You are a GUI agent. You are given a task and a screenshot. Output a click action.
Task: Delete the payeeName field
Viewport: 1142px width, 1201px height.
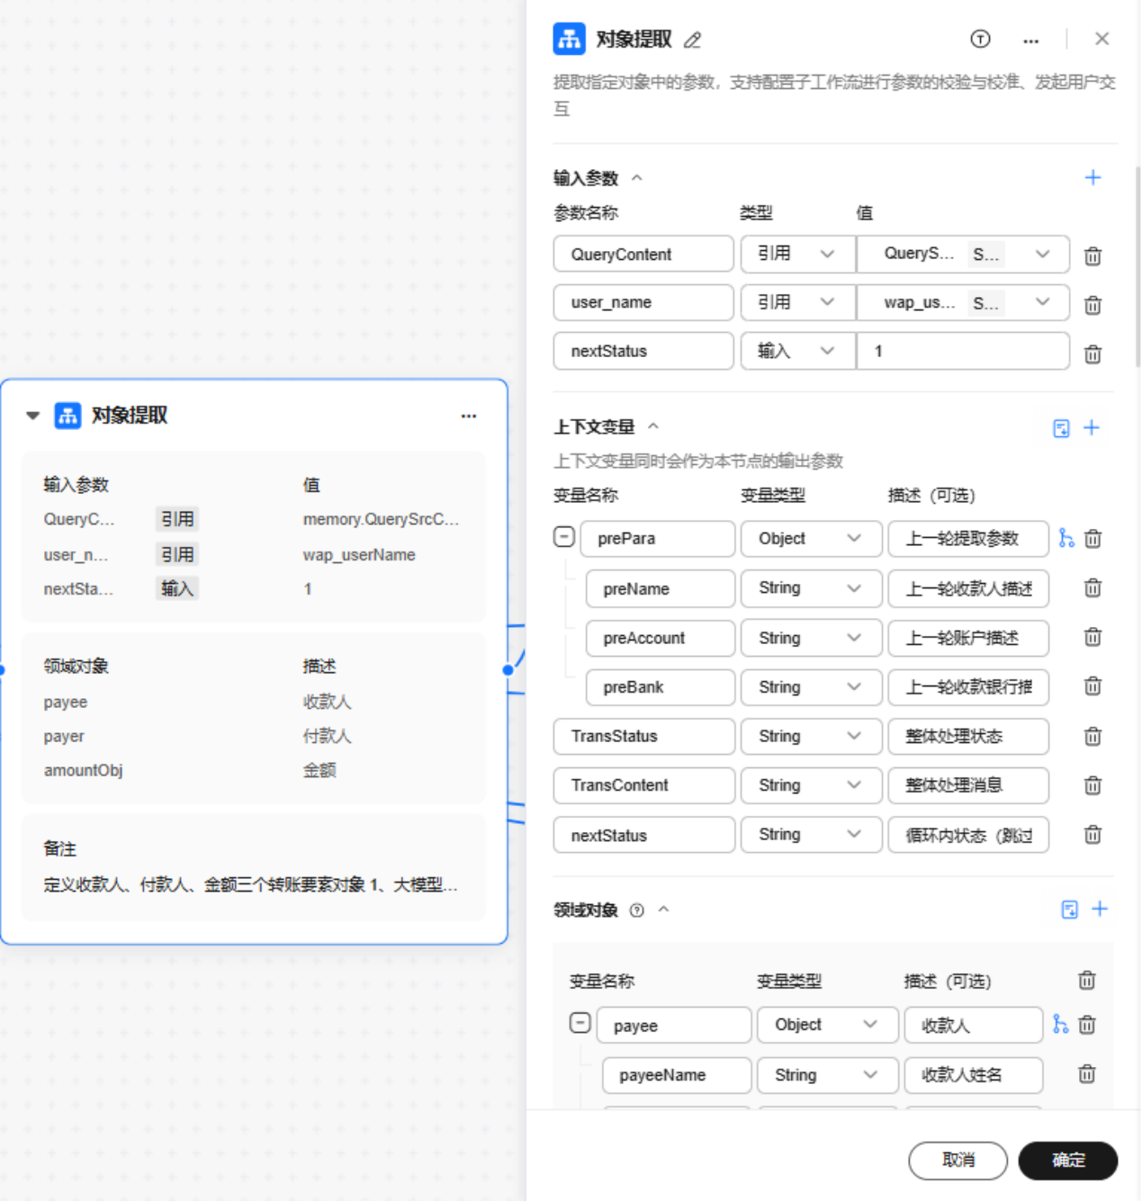point(1087,1073)
